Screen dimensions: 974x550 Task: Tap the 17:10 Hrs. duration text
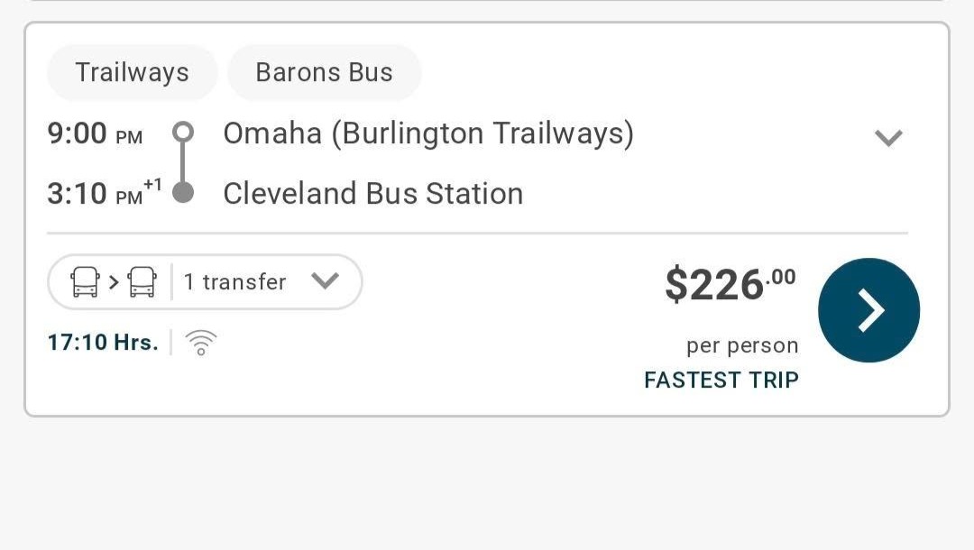[103, 343]
